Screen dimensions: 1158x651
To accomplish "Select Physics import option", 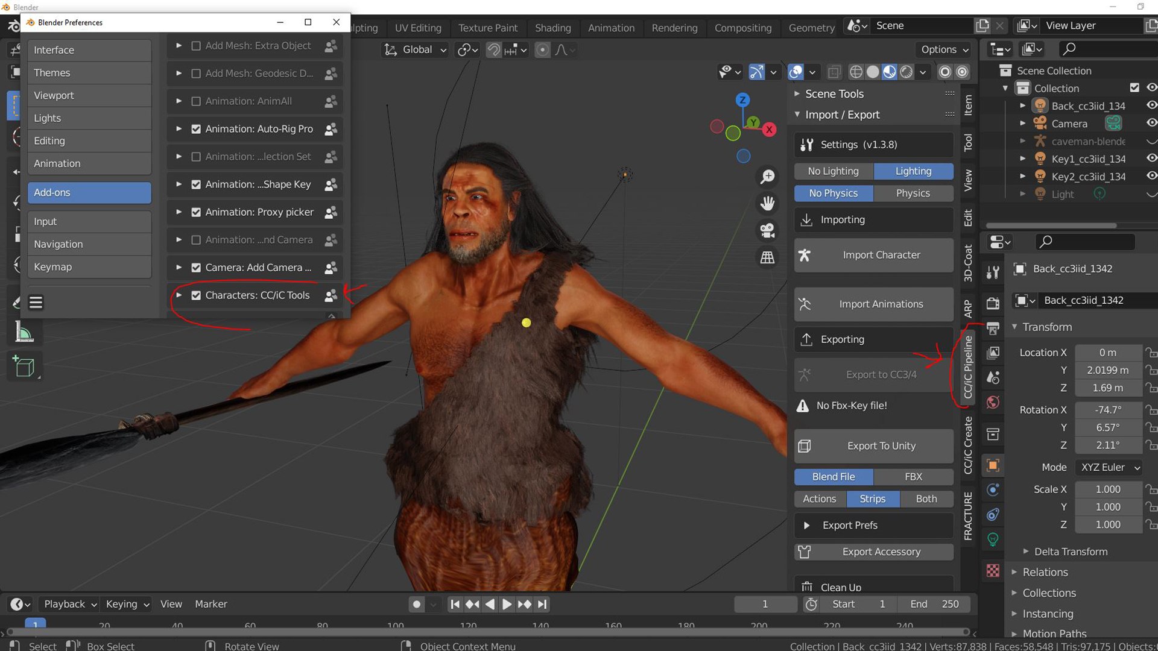I will pyautogui.click(x=913, y=193).
